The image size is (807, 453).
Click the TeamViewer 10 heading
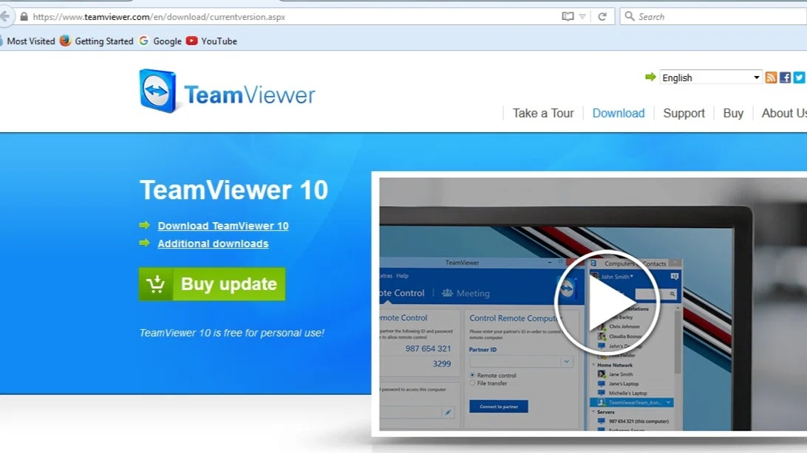coord(234,190)
